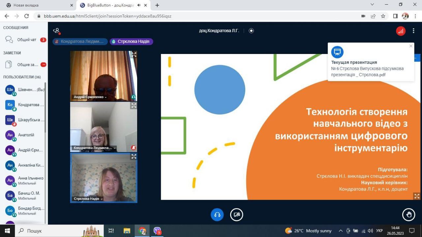422x237 pixels.
Task: Select user Анна Ільченко in the list
Action: [x=24, y=180]
